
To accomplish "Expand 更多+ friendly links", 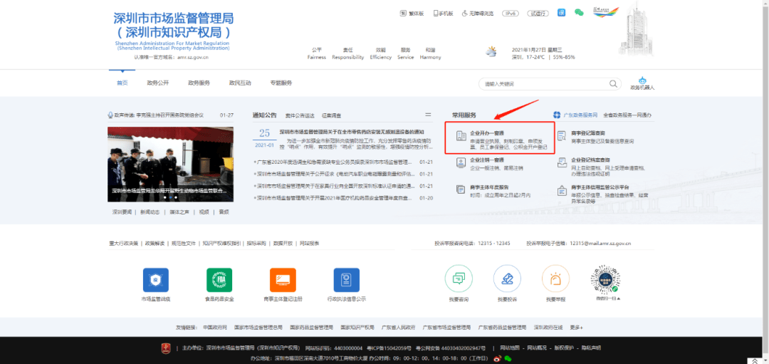I will [576, 327].
